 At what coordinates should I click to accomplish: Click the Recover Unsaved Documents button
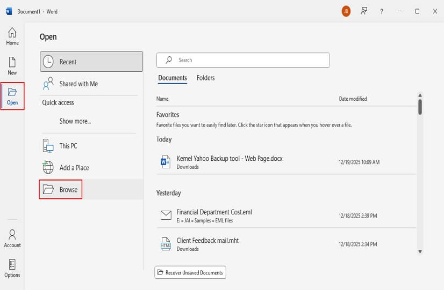tap(190, 272)
